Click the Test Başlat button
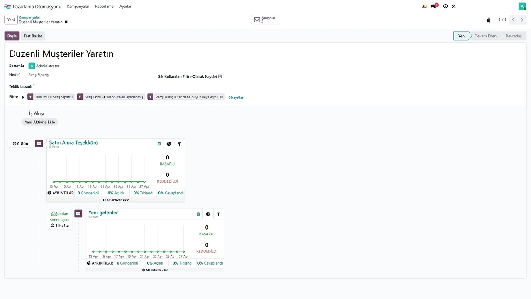This screenshot has height=299, width=531. 33,36
